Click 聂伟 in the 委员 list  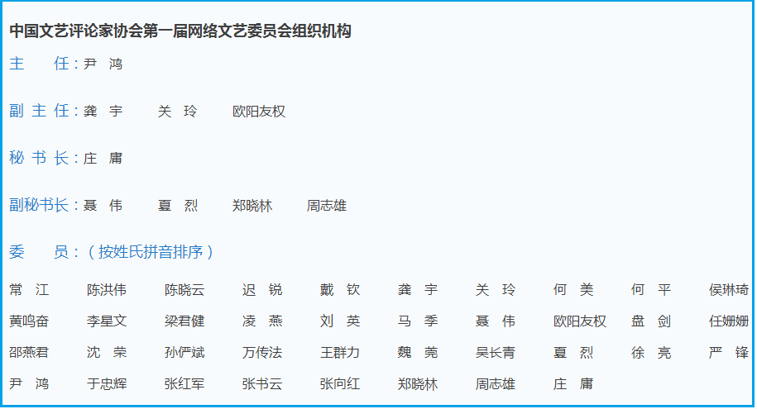pos(496,321)
